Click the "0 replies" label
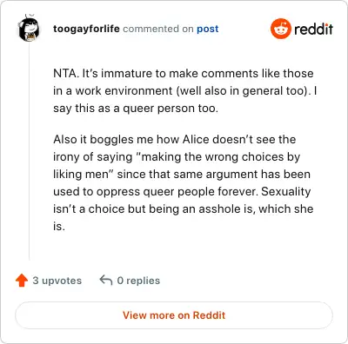This screenshot has width=348, height=344. pyautogui.click(x=138, y=281)
